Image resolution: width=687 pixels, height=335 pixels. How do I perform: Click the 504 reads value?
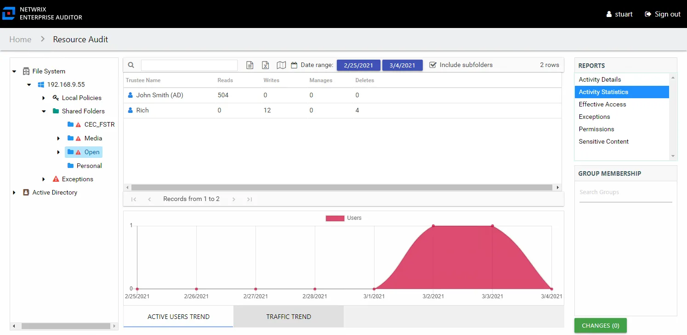point(223,95)
